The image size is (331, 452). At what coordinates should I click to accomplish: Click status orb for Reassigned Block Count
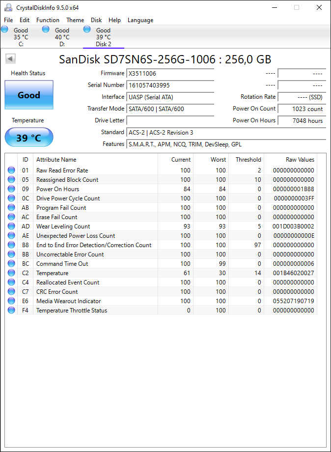coord(11,179)
